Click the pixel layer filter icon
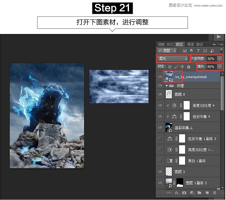 185,50
